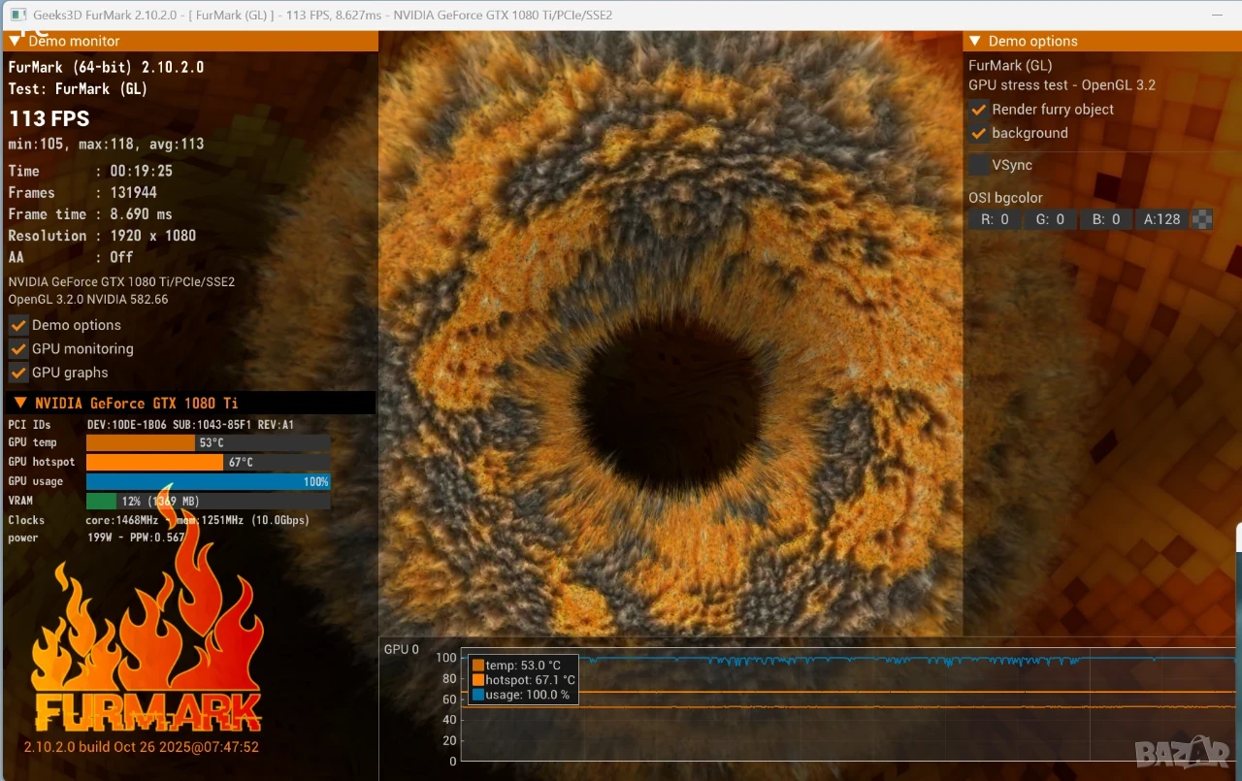Screen dimensions: 1242x781
Task: Click the power 199W PPW line
Action: [x=96, y=537]
